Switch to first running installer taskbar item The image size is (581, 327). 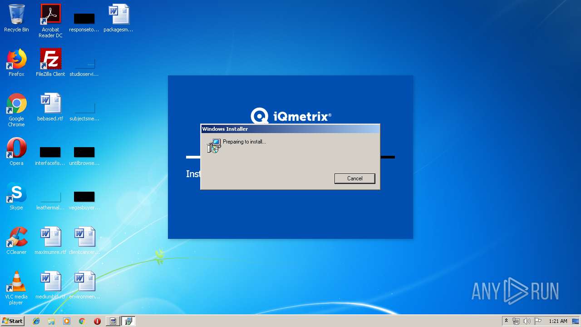coord(113,321)
